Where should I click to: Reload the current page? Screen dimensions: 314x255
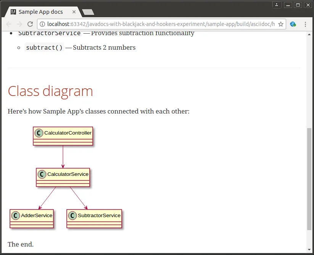(30, 24)
